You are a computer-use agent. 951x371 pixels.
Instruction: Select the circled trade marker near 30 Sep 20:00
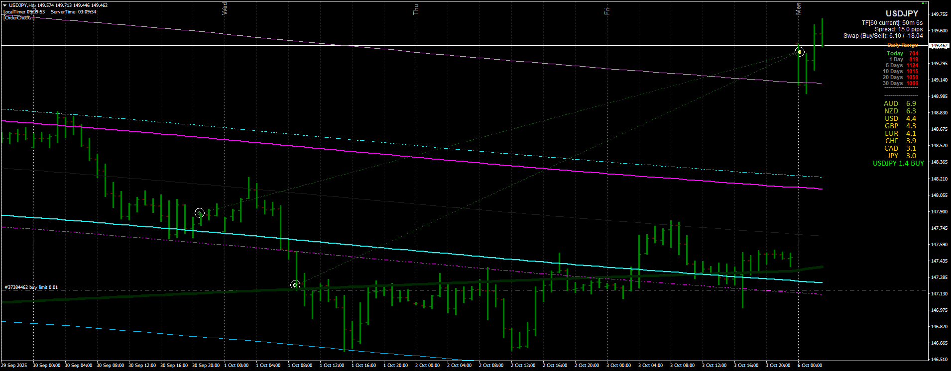coord(200,213)
